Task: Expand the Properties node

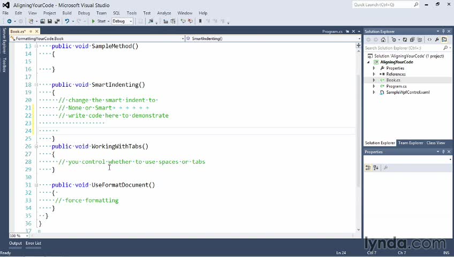Action: (x=374, y=69)
